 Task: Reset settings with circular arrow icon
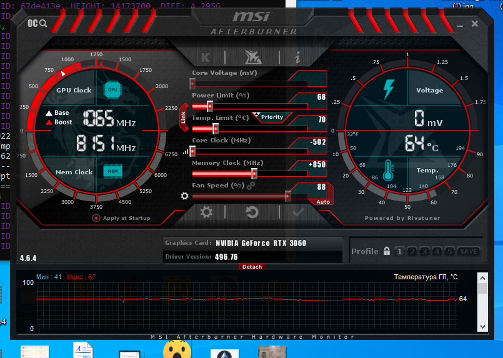tap(252, 212)
